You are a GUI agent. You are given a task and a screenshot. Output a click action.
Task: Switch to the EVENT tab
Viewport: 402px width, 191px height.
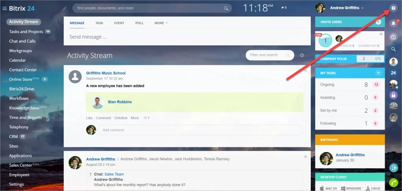[119, 23]
